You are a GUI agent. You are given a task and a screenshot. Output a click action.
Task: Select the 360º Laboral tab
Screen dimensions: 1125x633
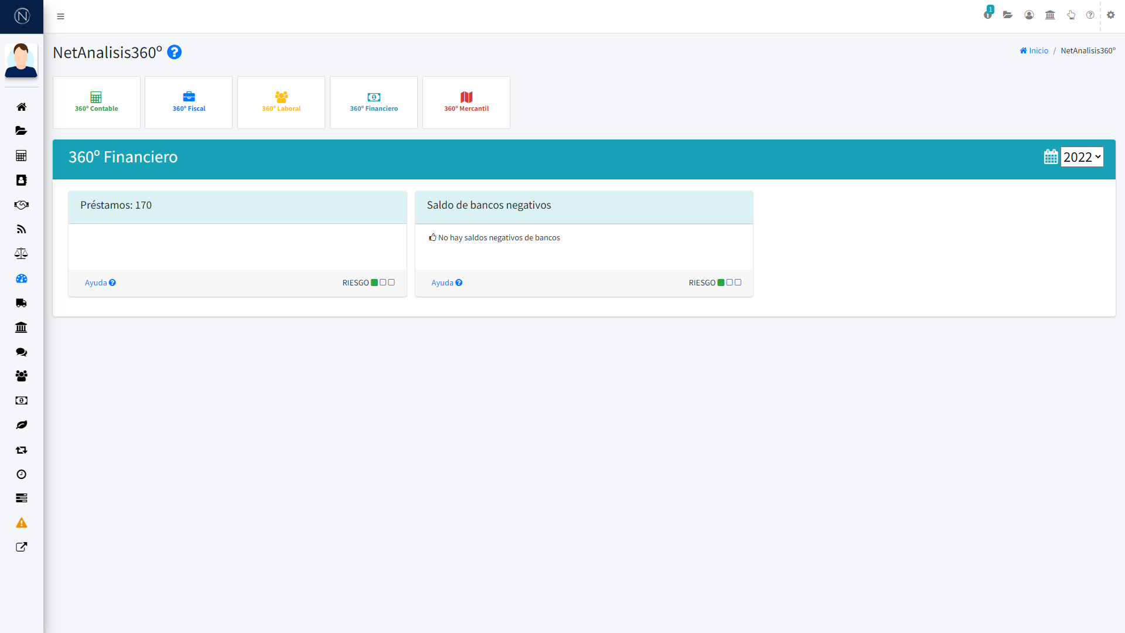click(x=281, y=102)
